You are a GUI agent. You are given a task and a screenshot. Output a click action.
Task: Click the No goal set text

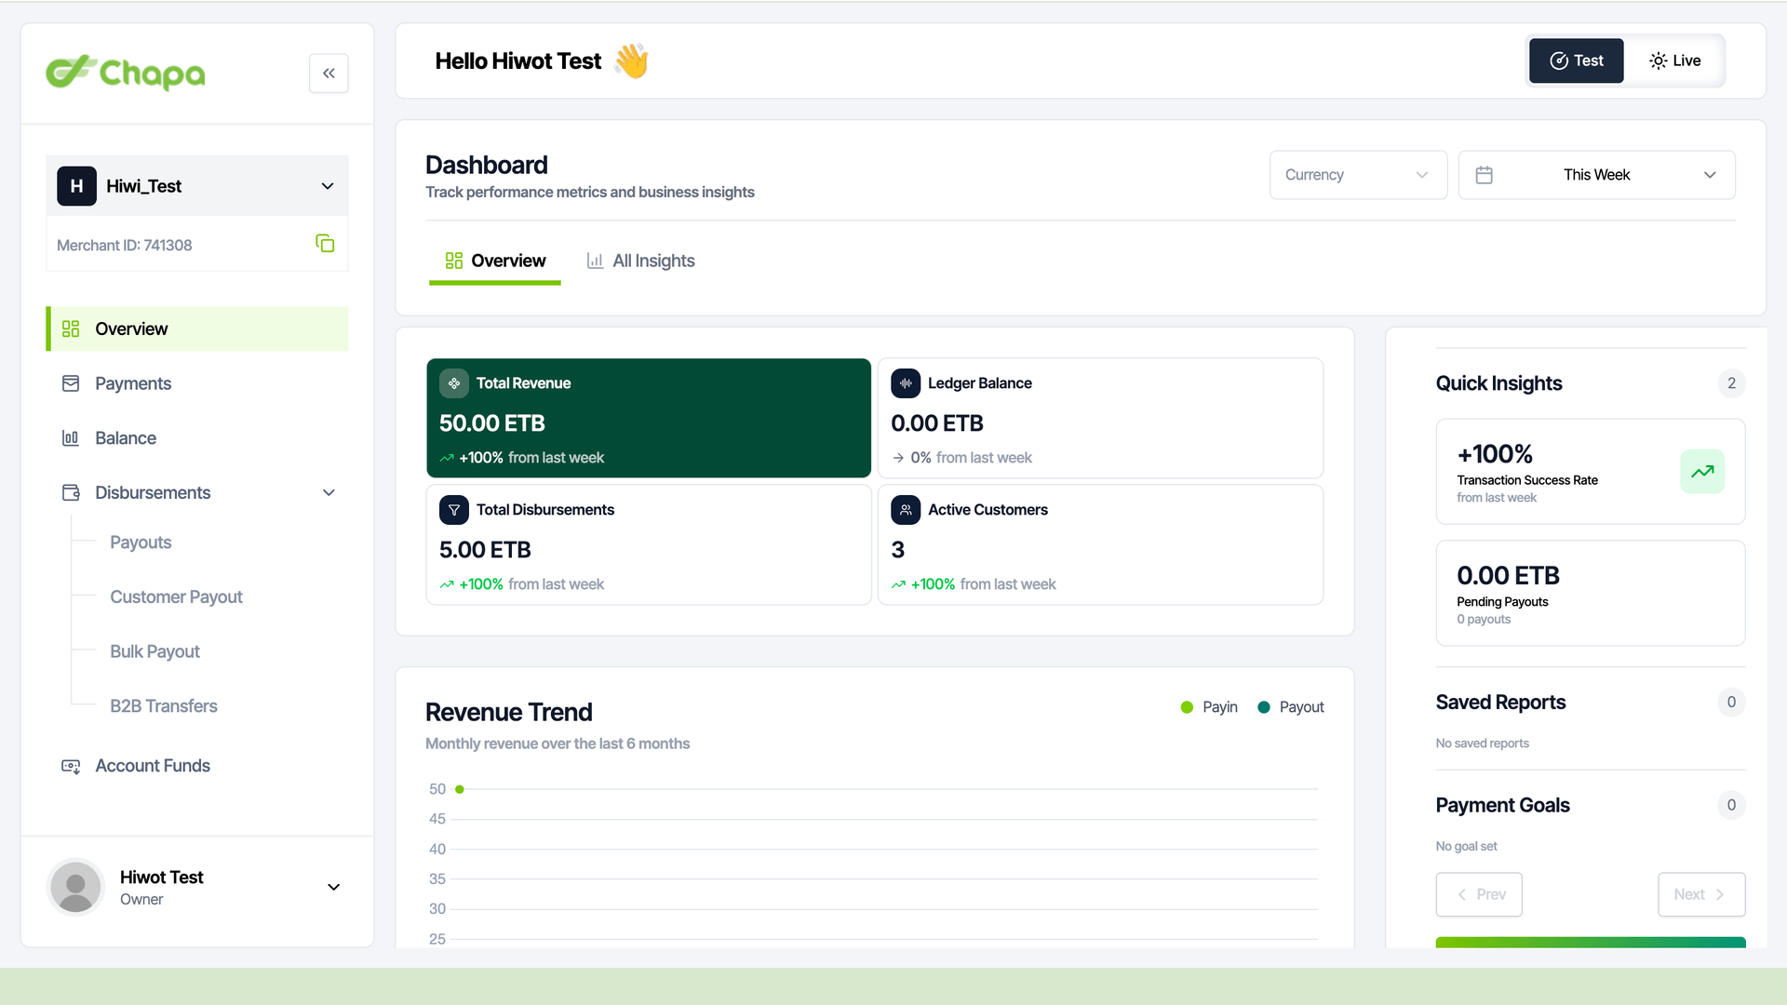[1466, 847]
